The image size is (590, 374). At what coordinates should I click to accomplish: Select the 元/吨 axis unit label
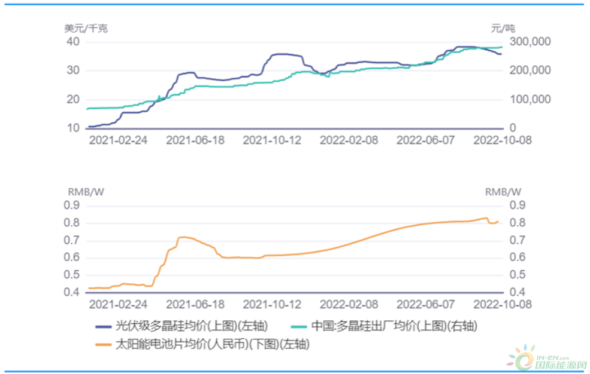(503, 28)
